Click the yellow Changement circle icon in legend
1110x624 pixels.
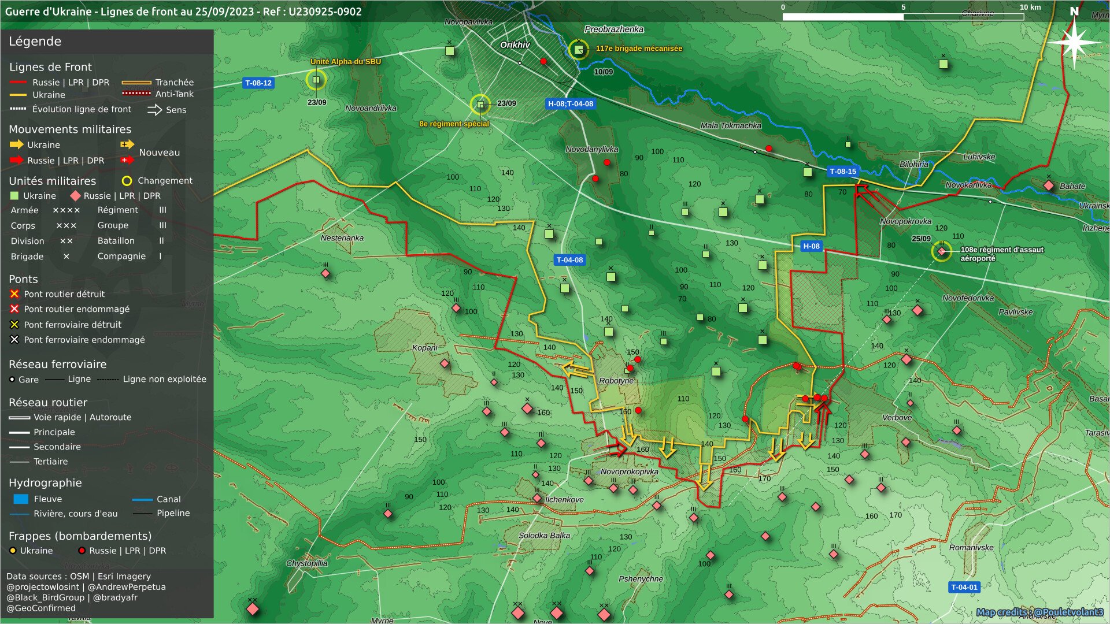point(127,181)
